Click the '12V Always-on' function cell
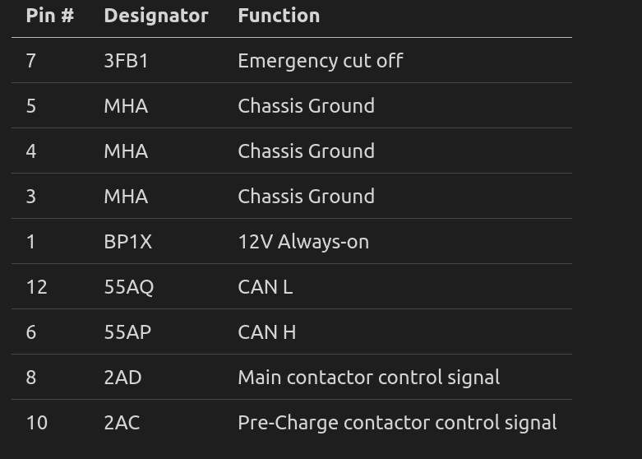Viewport: 642px width, 459px height. tap(303, 242)
